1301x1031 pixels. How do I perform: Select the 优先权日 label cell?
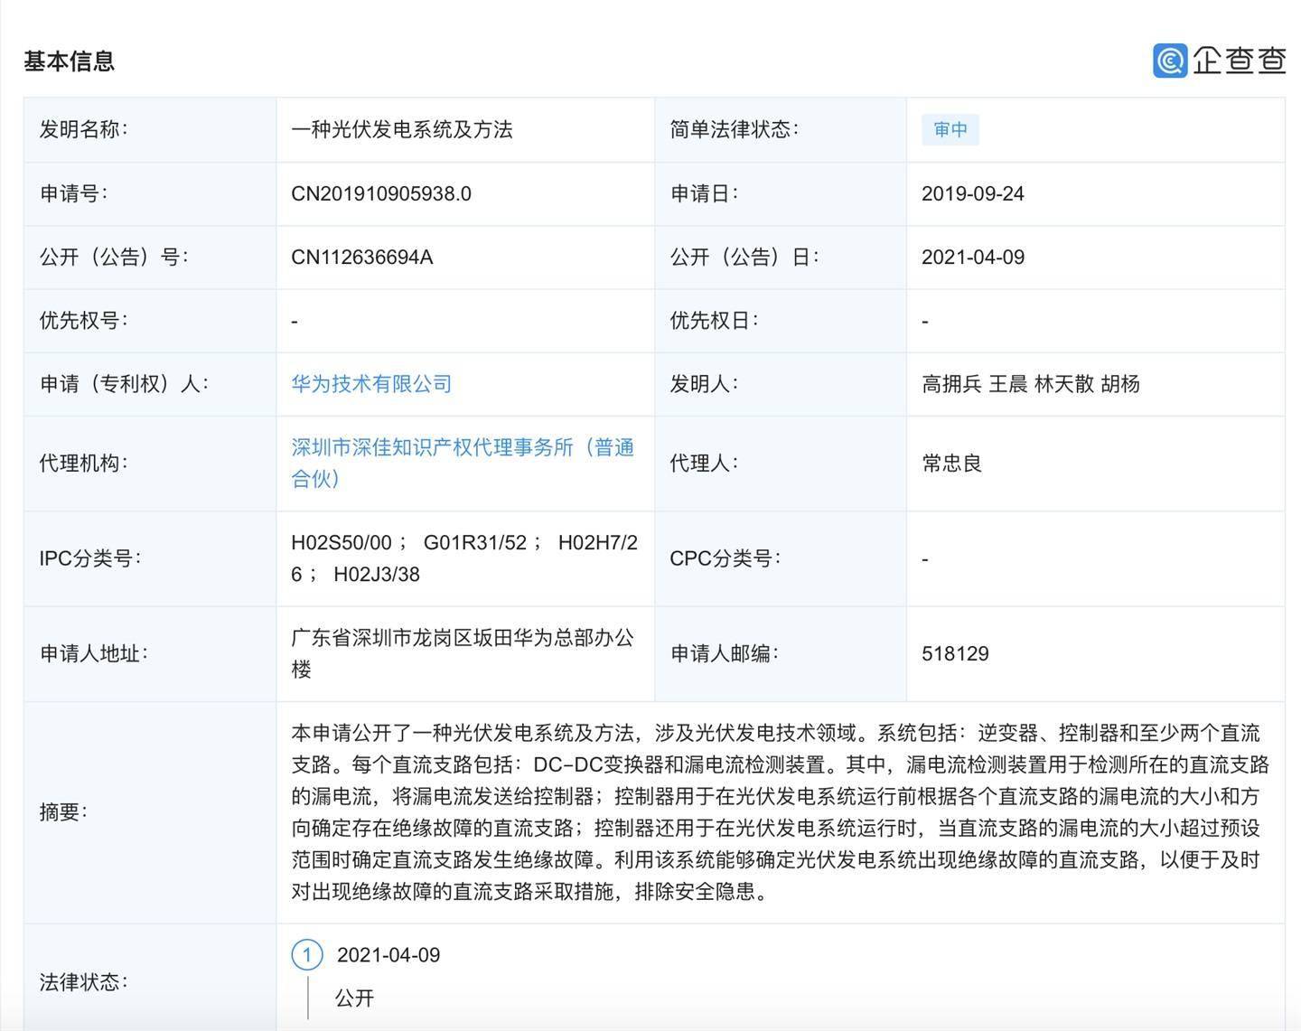coord(781,321)
